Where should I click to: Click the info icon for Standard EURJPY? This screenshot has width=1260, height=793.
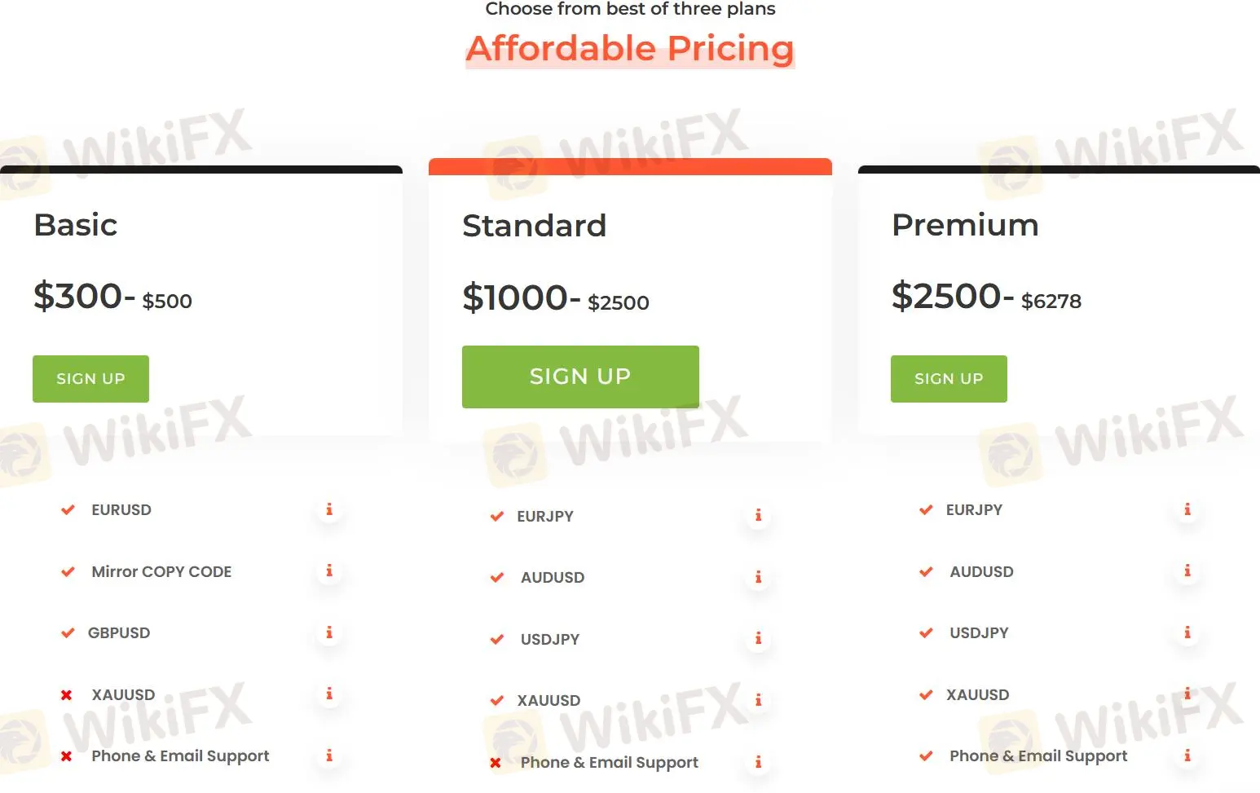[758, 515]
